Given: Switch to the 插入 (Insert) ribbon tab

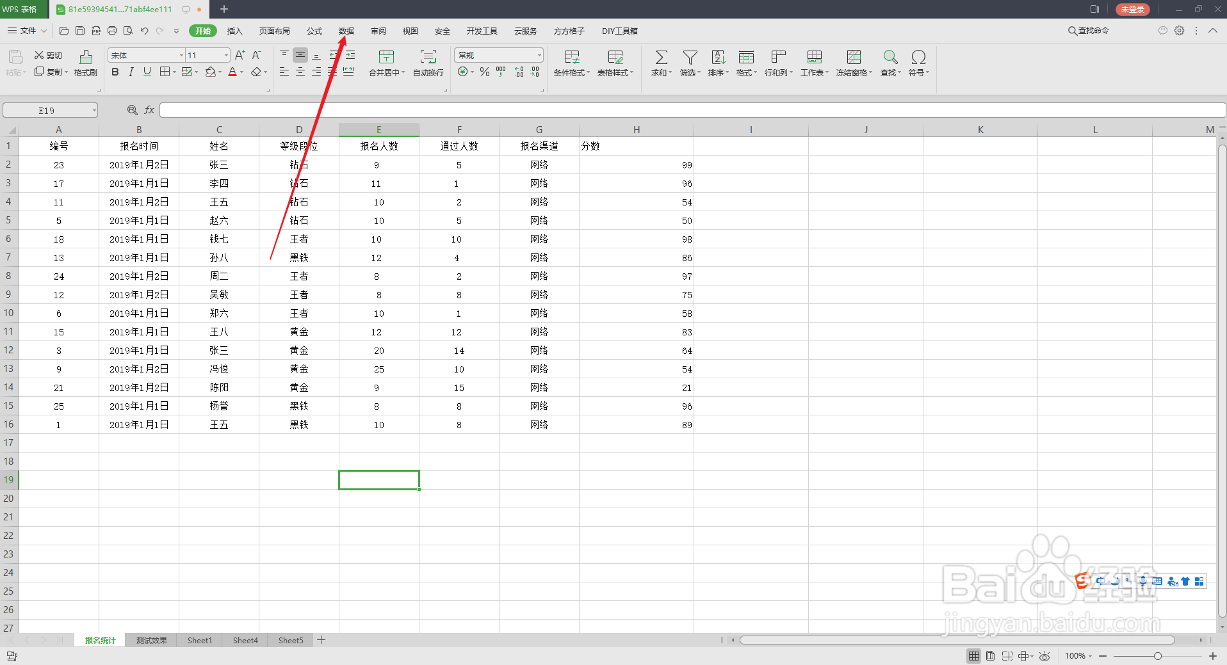Looking at the screenshot, I should click(235, 31).
